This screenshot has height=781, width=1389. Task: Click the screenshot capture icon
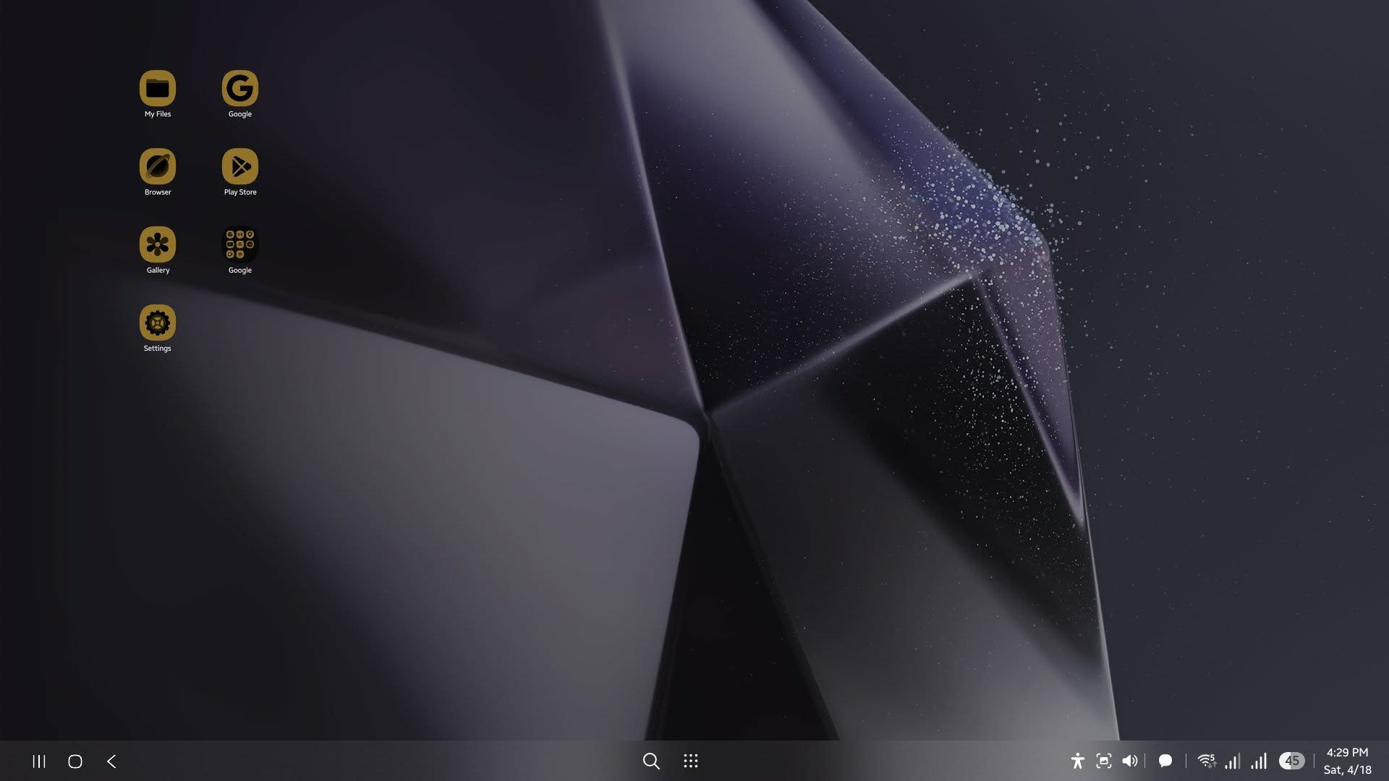tap(1103, 761)
